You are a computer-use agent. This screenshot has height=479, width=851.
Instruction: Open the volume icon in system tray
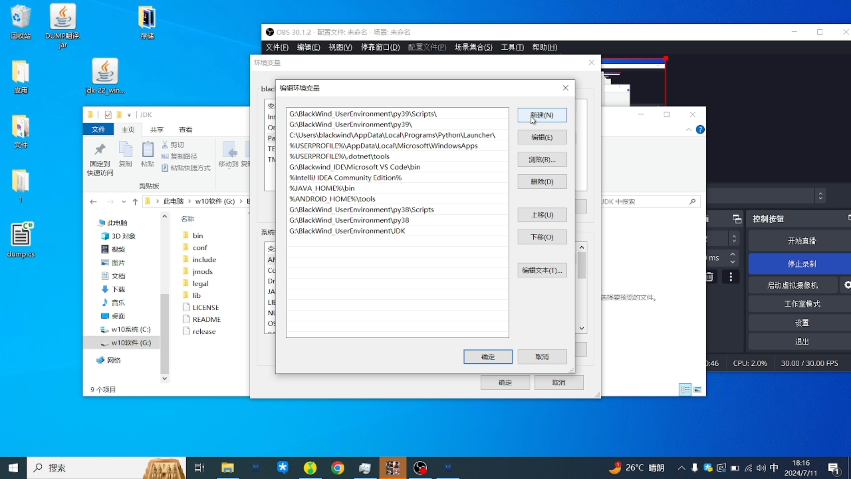(x=761, y=467)
